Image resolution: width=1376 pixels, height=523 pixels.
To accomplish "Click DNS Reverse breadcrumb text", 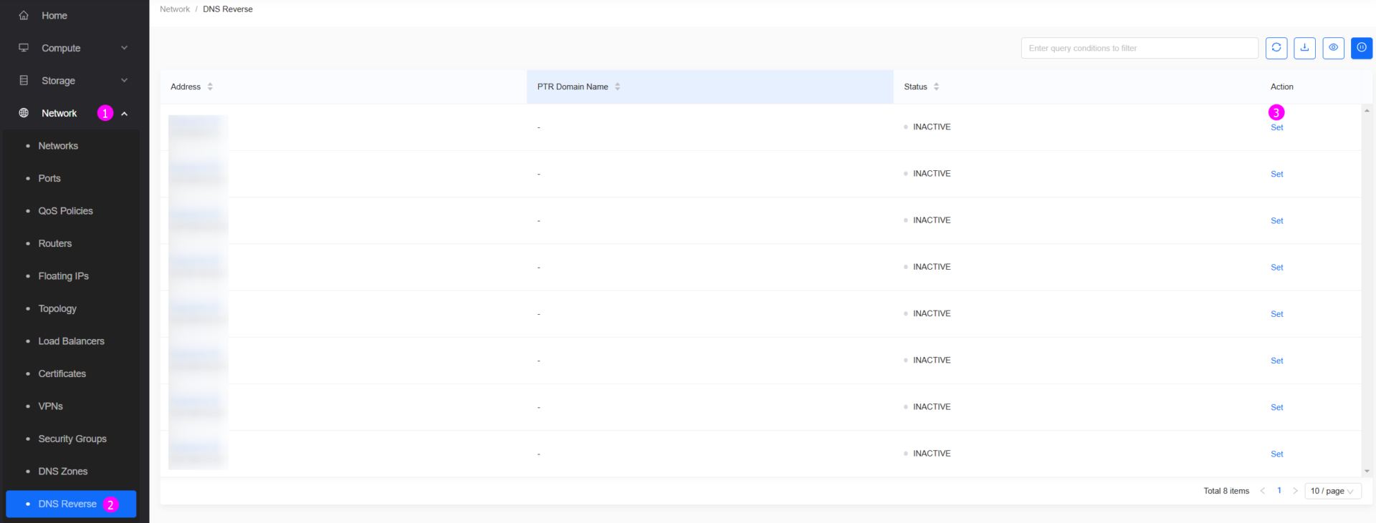I will point(228,9).
